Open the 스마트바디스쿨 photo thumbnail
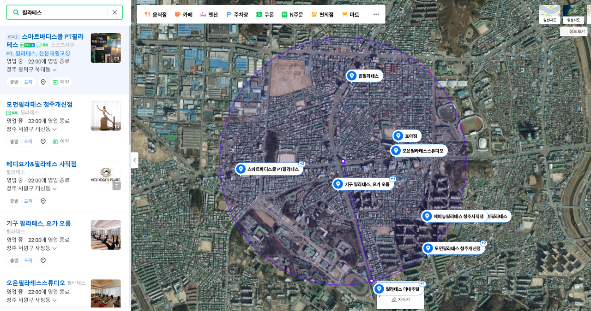 tap(106, 48)
